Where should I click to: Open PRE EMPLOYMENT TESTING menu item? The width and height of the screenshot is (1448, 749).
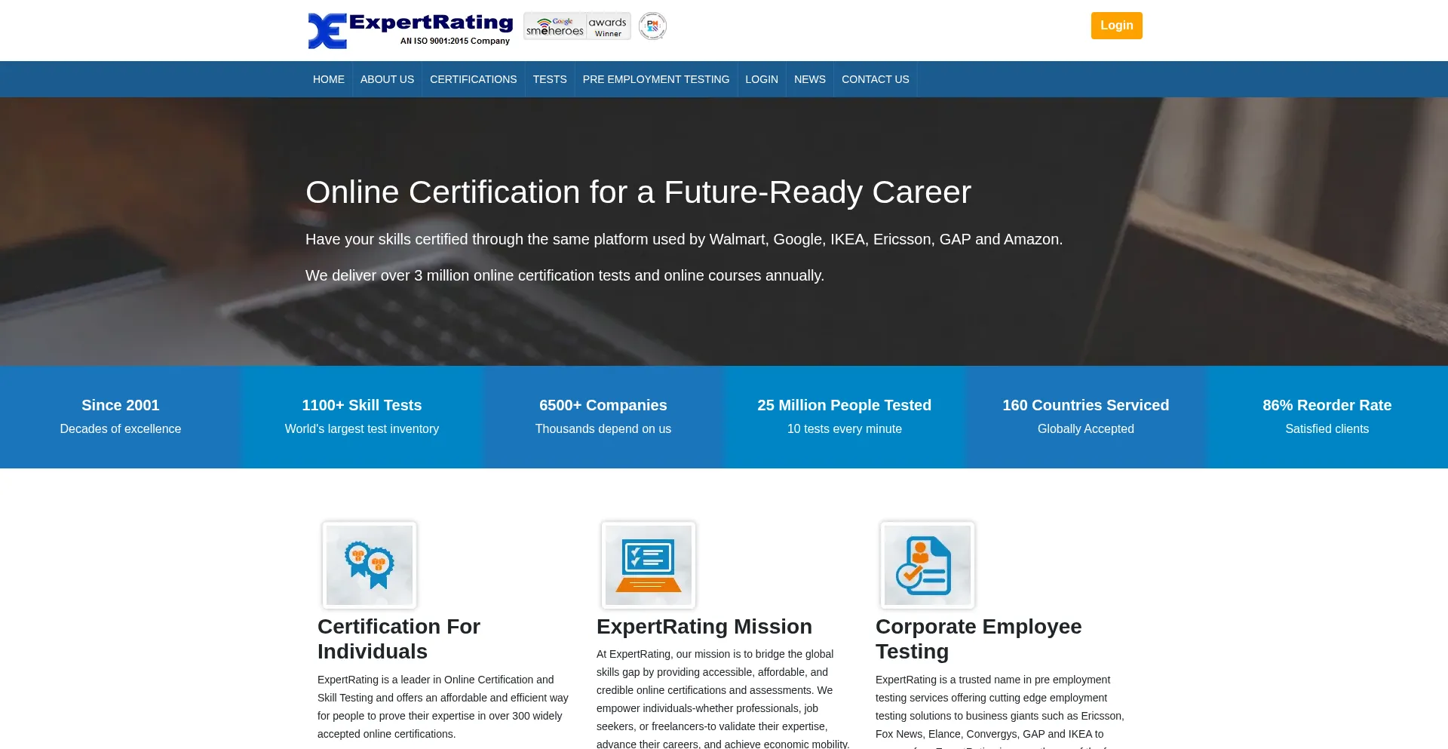pyautogui.click(x=656, y=79)
